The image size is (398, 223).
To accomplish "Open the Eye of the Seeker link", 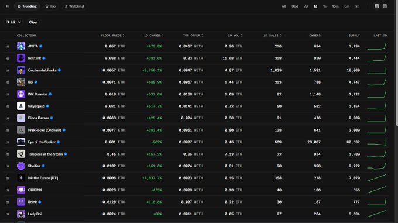I will pos(42,142).
